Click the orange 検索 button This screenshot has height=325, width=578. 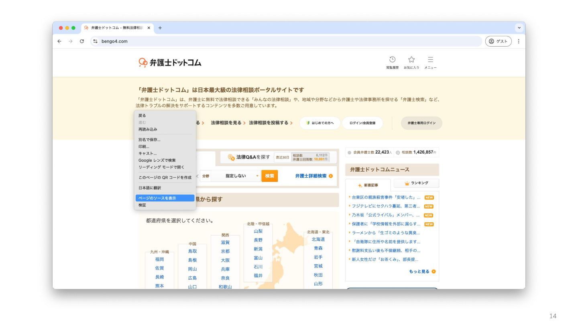coord(269,176)
